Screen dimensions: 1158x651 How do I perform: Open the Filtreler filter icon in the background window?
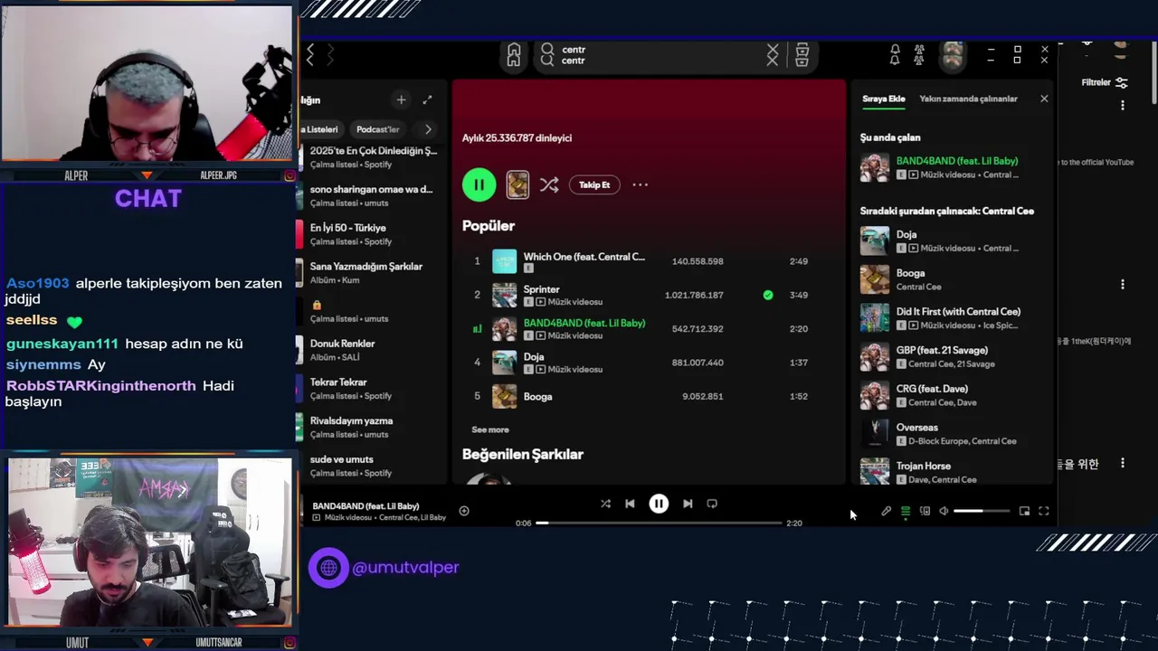pyautogui.click(x=1122, y=82)
